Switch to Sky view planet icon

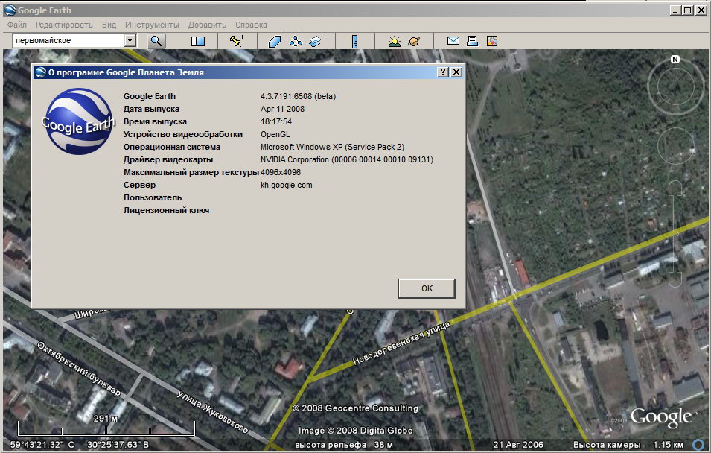[x=414, y=41]
